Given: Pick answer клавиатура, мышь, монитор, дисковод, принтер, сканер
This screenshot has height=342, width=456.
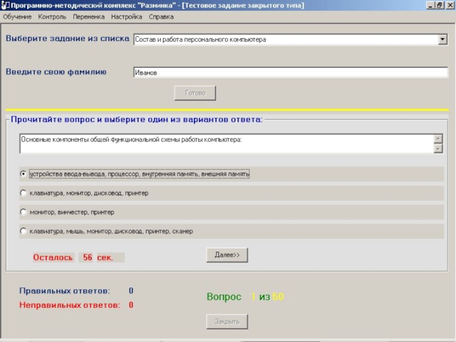Looking at the screenshot, I should [x=23, y=231].
